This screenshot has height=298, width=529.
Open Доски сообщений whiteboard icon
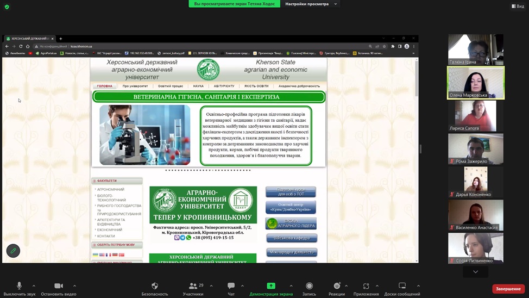402,286
